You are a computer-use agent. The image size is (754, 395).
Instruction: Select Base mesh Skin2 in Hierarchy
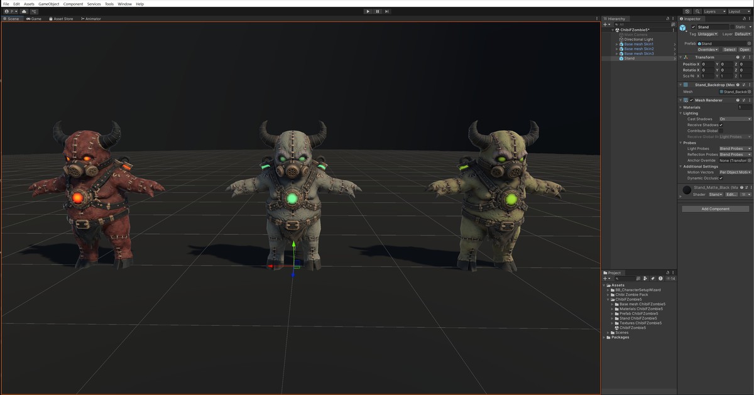(638, 49)
